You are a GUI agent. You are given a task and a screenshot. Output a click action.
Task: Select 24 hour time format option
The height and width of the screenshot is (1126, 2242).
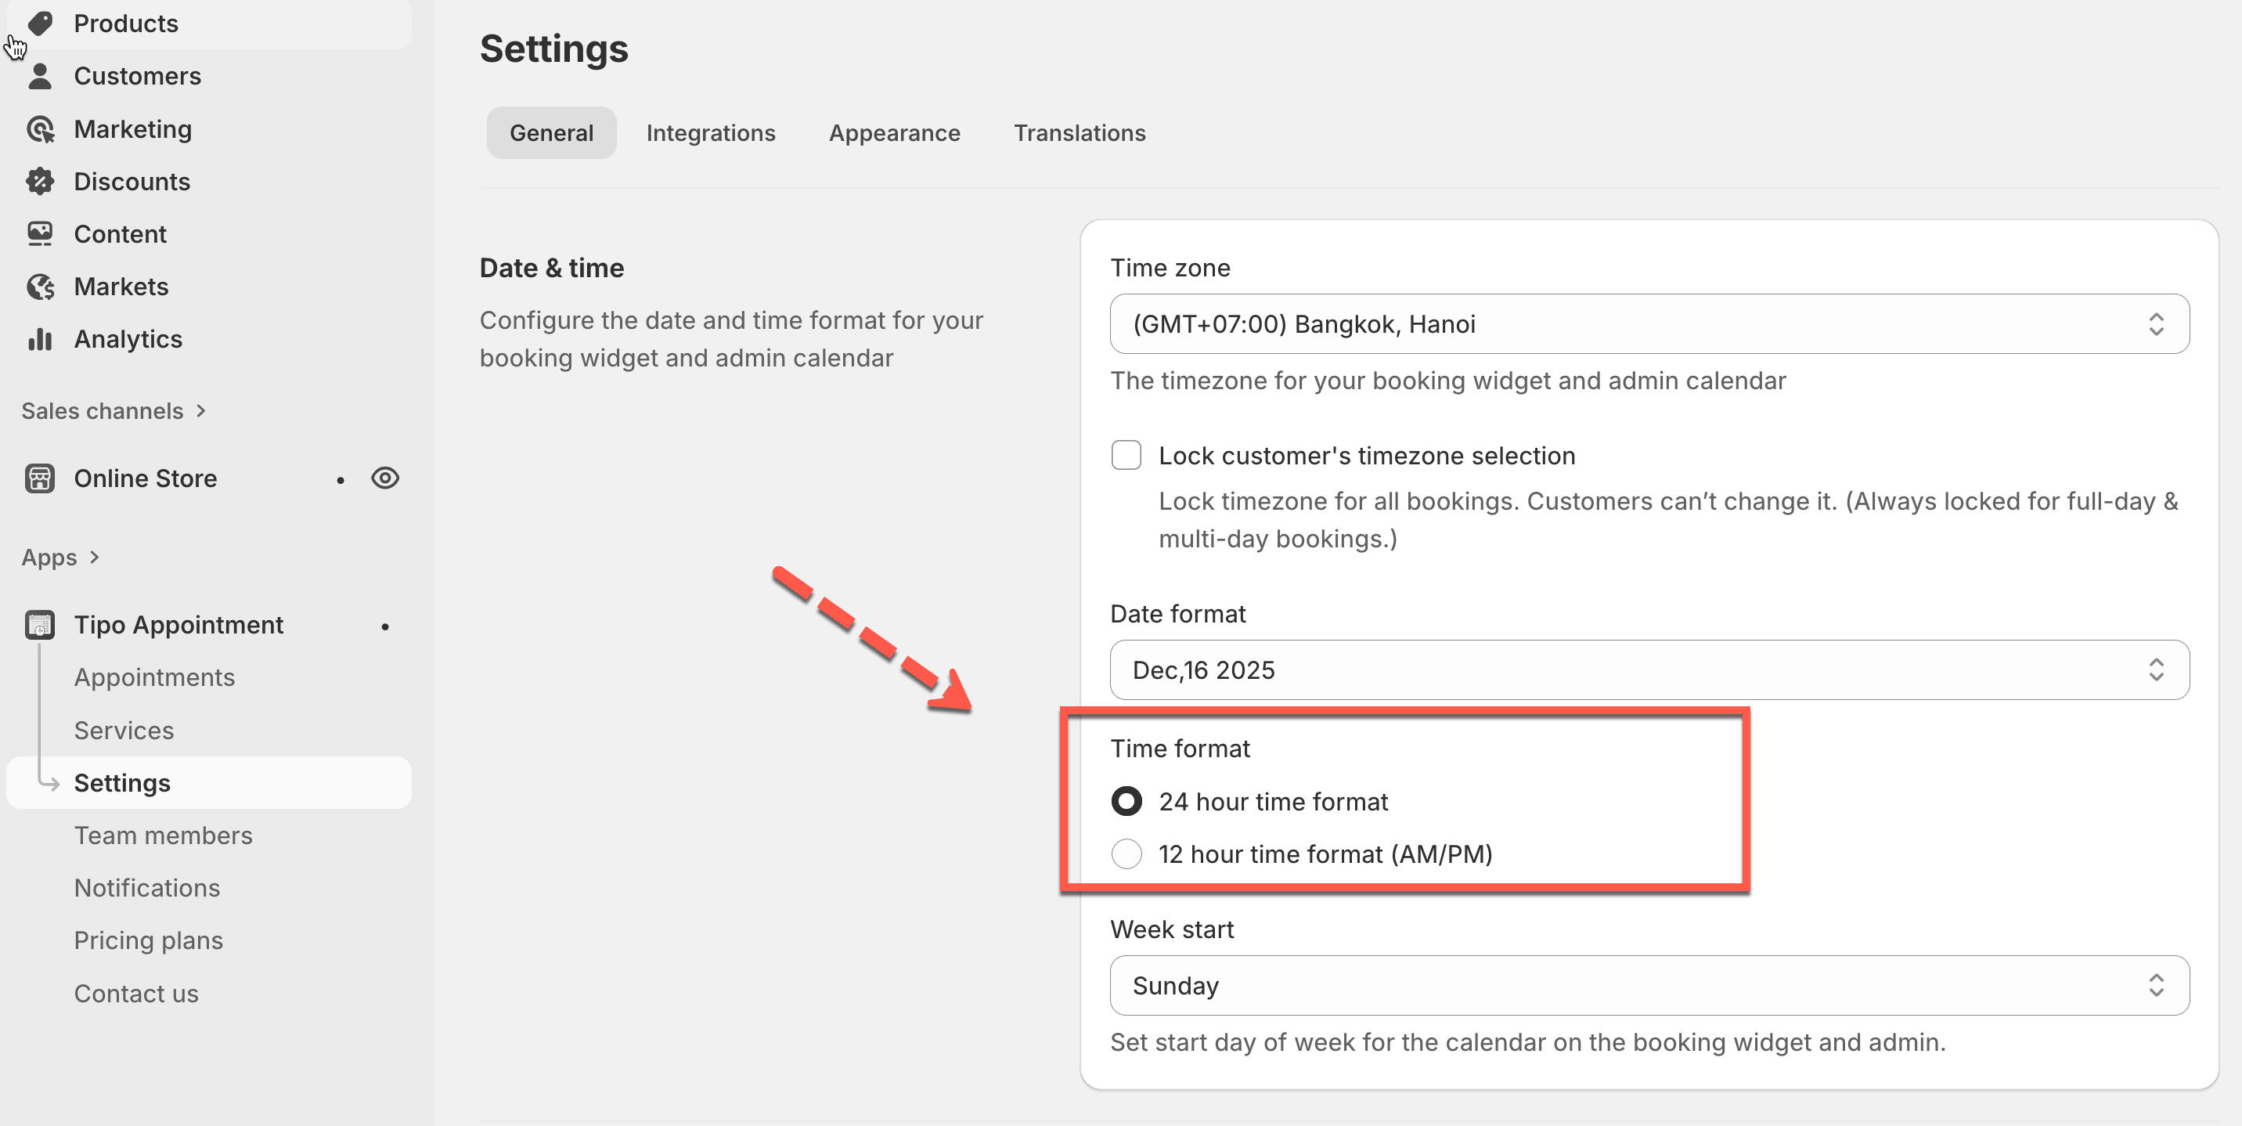[x=1126, y=801]
